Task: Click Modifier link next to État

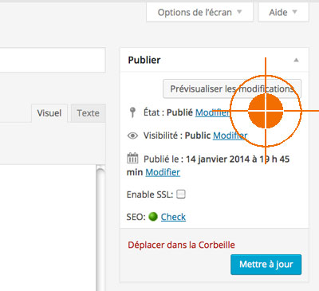Action: [x=213, y=112]
